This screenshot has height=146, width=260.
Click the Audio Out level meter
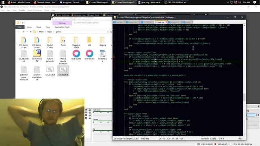102,112
